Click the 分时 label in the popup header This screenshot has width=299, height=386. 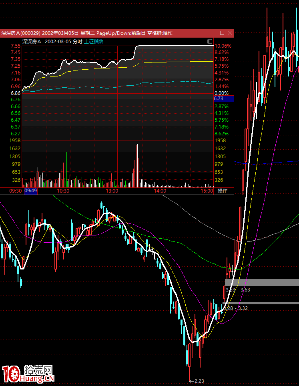78,41
